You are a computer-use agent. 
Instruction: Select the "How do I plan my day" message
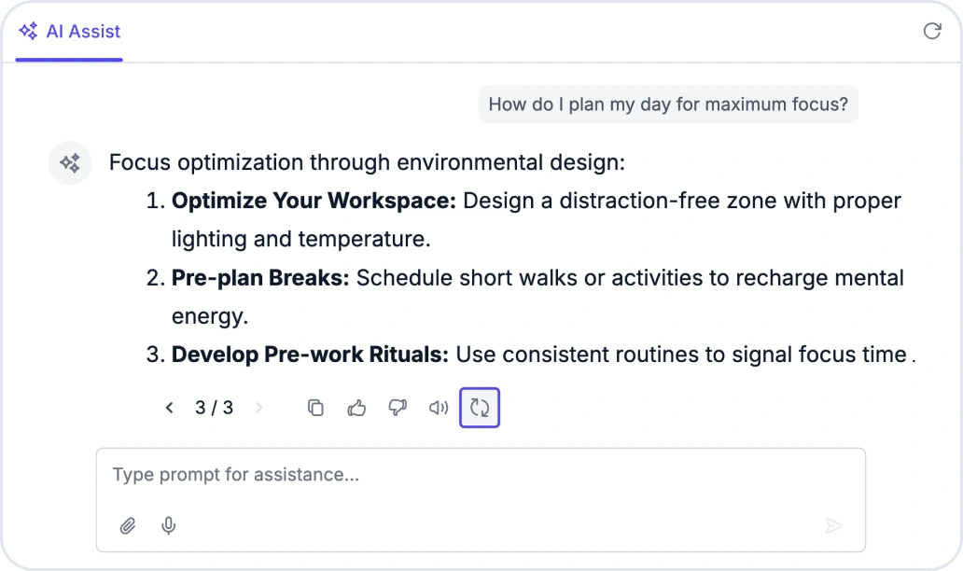coord(668,104)
